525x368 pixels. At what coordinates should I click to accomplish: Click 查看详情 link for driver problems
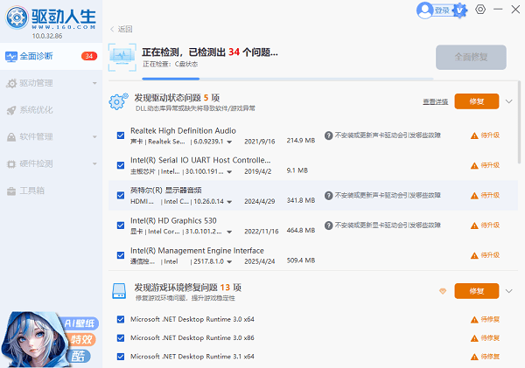[x=435, y=101]
